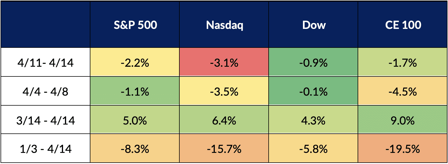Click the -1.7% CE 100 cell
Viewport: 448px width, 164px height.
pyautogui.click(x=403, y=63)
